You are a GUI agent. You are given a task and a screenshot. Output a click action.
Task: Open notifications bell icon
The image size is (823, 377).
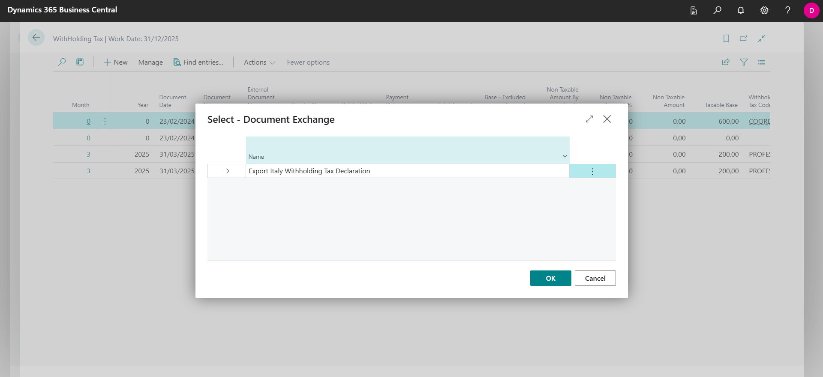(x=741, y=10)
